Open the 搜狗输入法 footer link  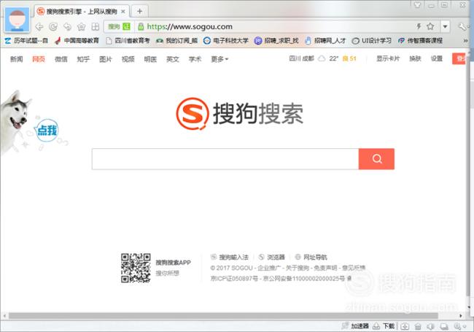pos(230,257)
